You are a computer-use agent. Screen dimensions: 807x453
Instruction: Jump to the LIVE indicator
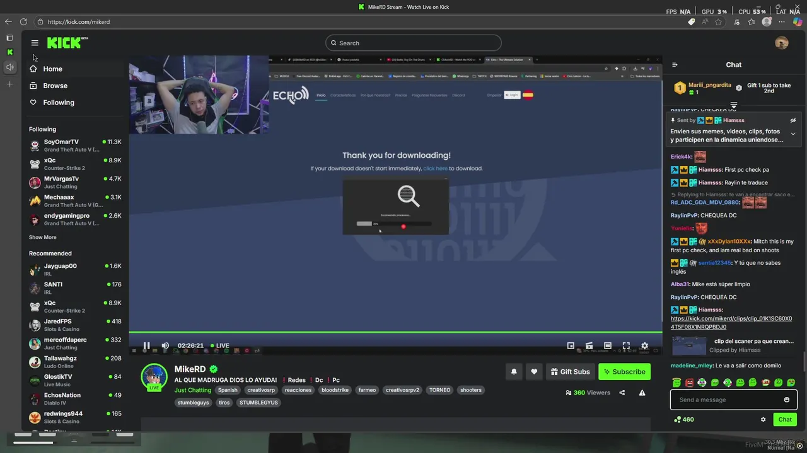point(219,345)
